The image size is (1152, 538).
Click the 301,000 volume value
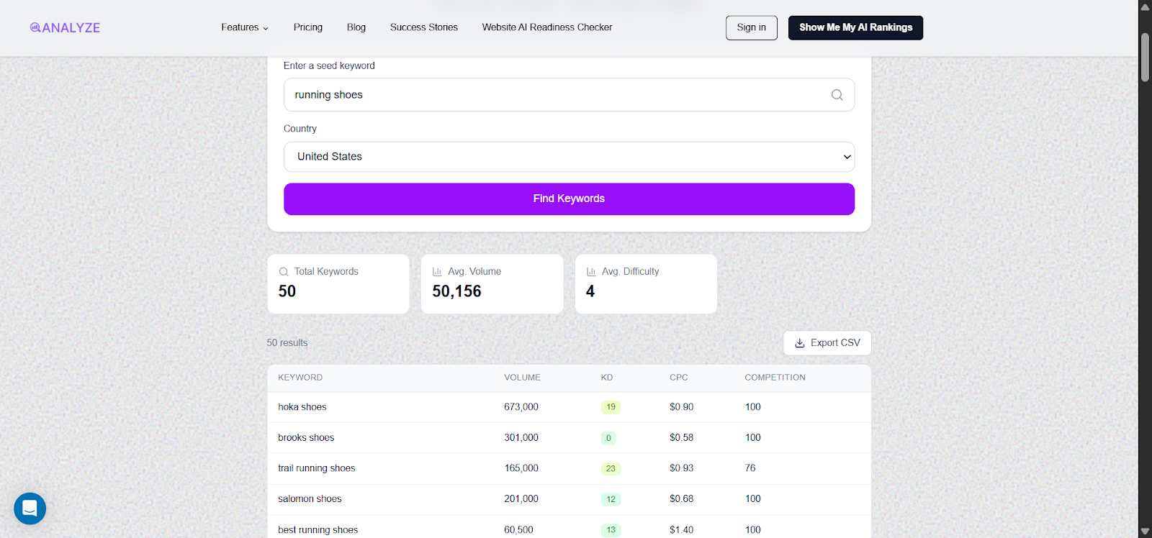click(521, 437)
